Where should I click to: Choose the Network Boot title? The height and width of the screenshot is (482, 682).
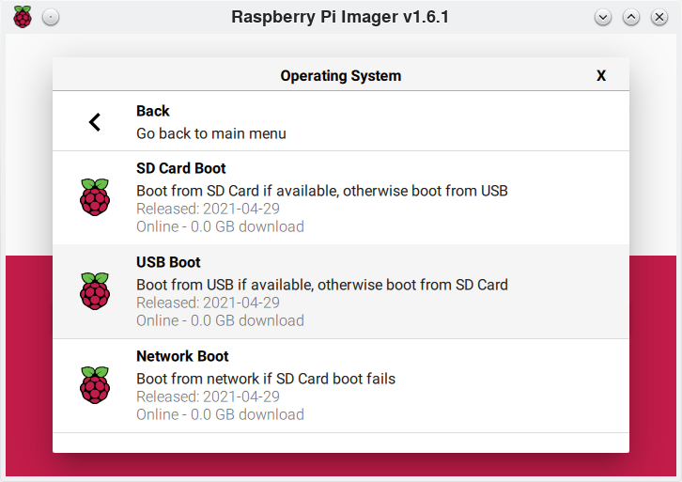tap(182, 356)
